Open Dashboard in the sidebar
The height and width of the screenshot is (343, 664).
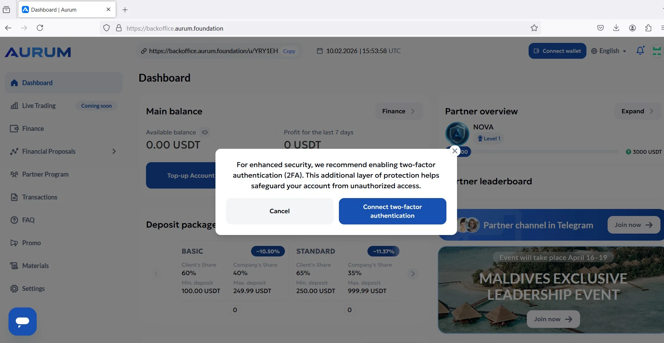point(63,83)
